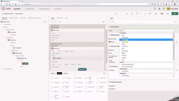179x101 pixels.
Task: Collapse the Audit Information section
Action: (110, 82)
